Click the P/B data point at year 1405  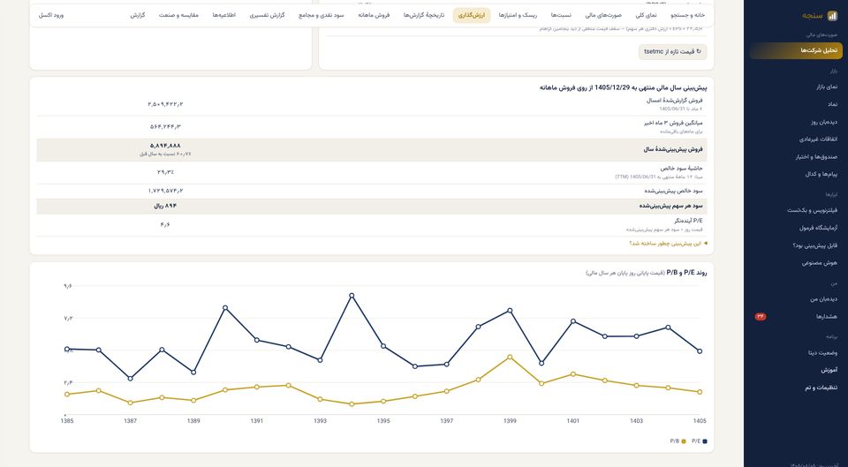pos(700,392)
